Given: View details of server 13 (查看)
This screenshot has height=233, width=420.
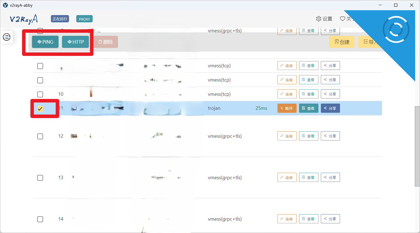Looking at the screenshot, I should pos(309,177).
